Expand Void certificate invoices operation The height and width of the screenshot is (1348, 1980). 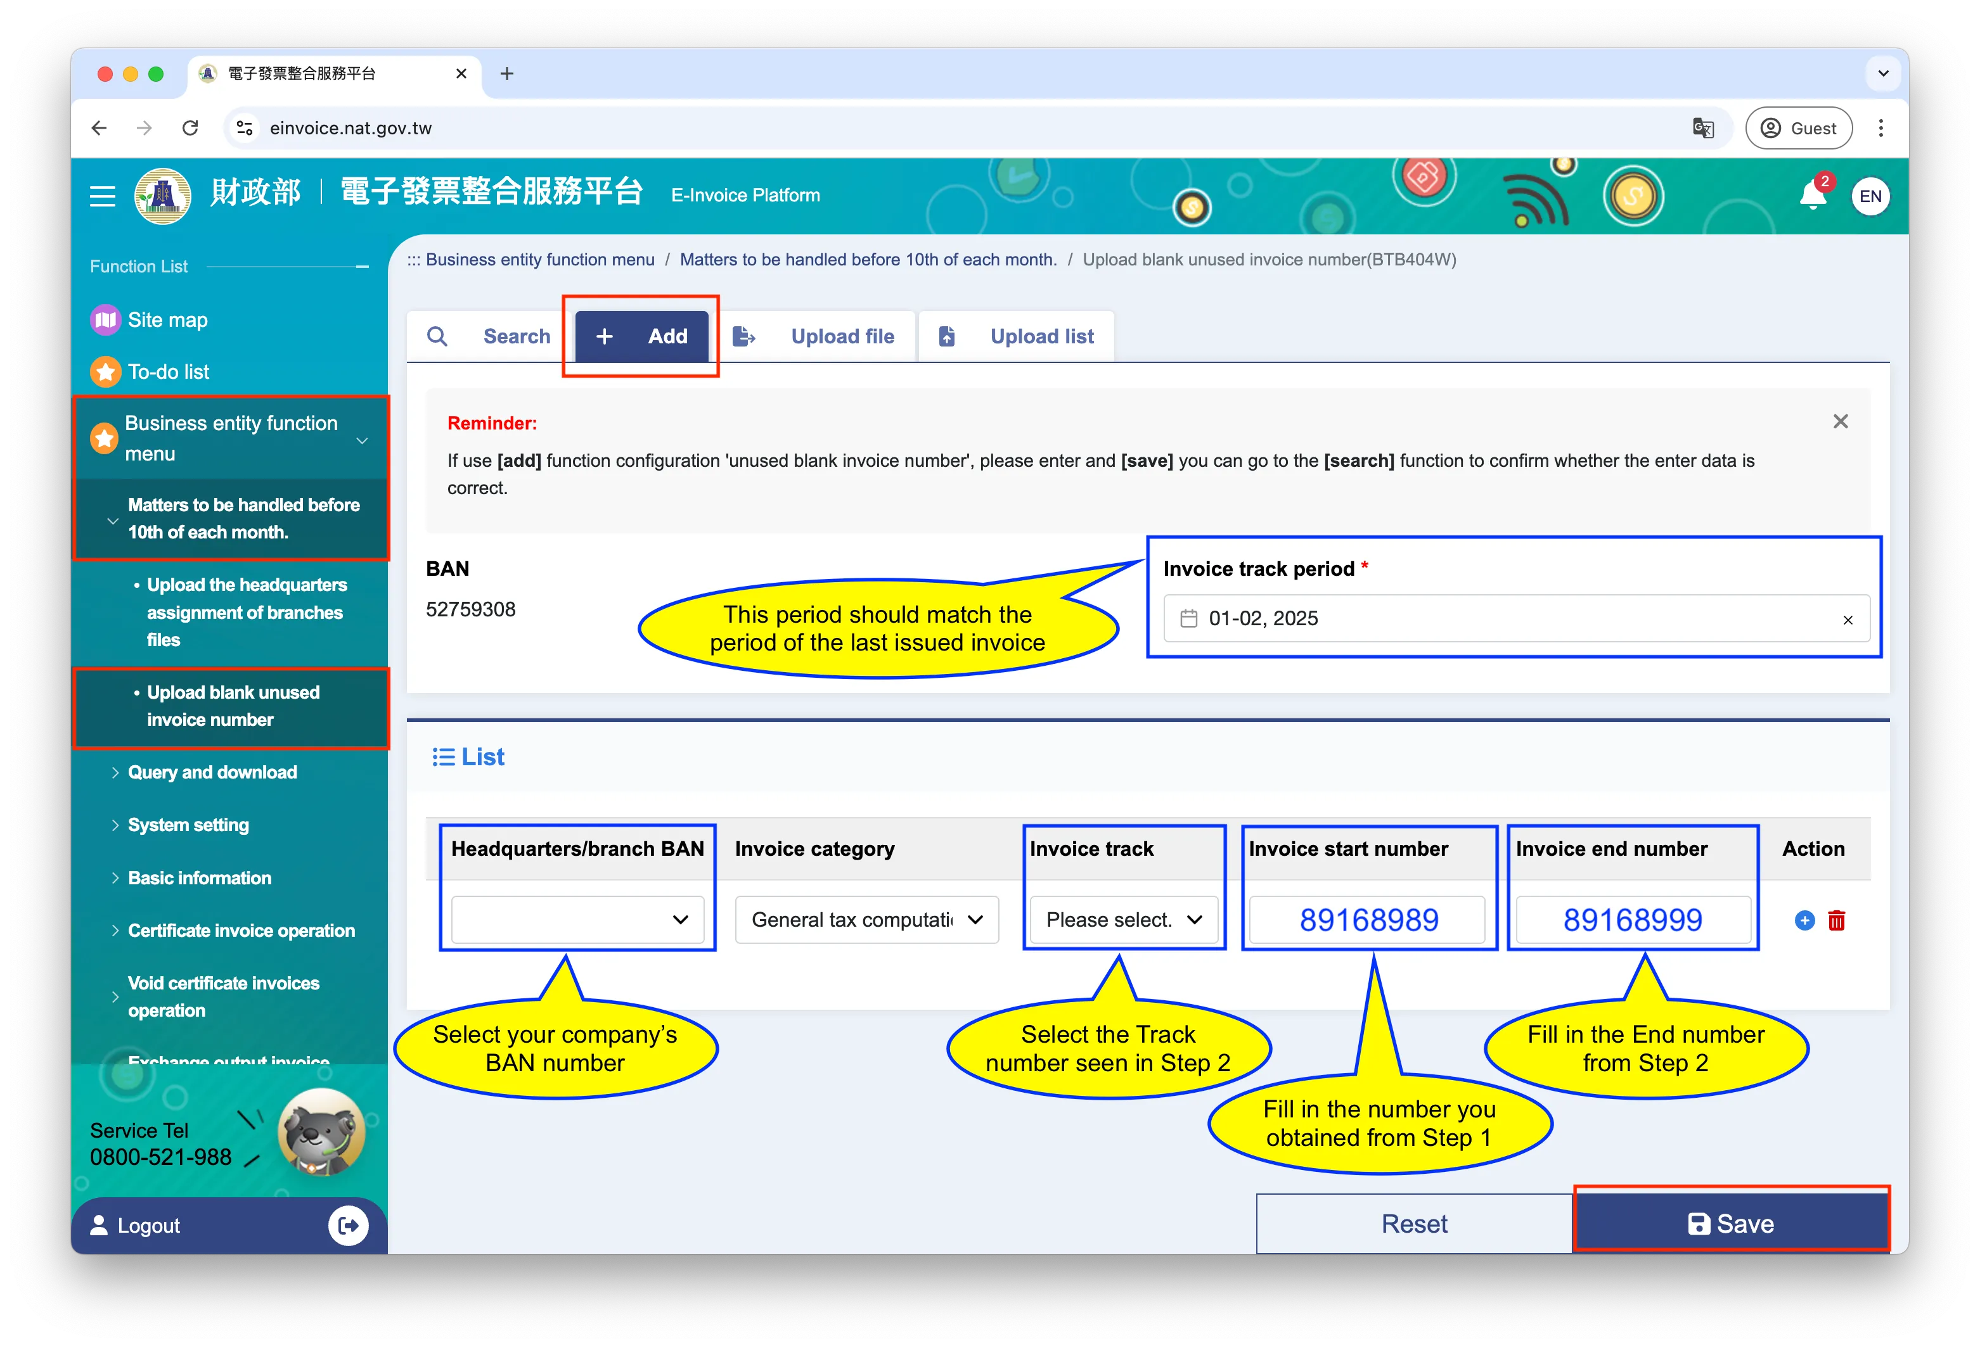point(223,996)
